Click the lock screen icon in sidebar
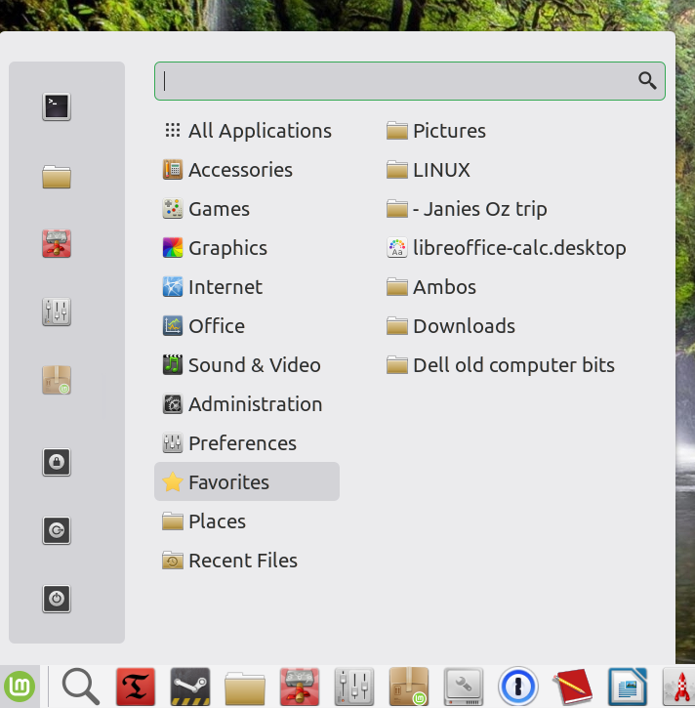This screenshot has width=695, height=708. pos(57,462)
